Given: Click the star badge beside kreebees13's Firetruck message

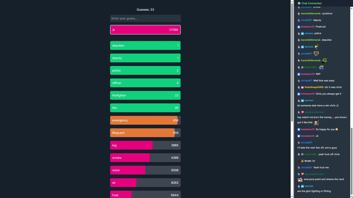Looking at the screenshot, I should (x=299, y=27).
